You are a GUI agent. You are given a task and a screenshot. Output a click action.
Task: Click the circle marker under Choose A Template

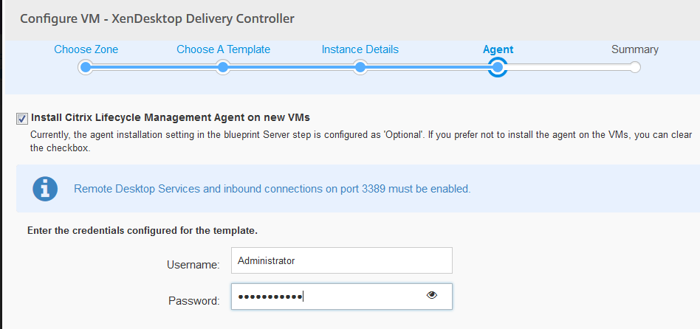coord(223,68)
